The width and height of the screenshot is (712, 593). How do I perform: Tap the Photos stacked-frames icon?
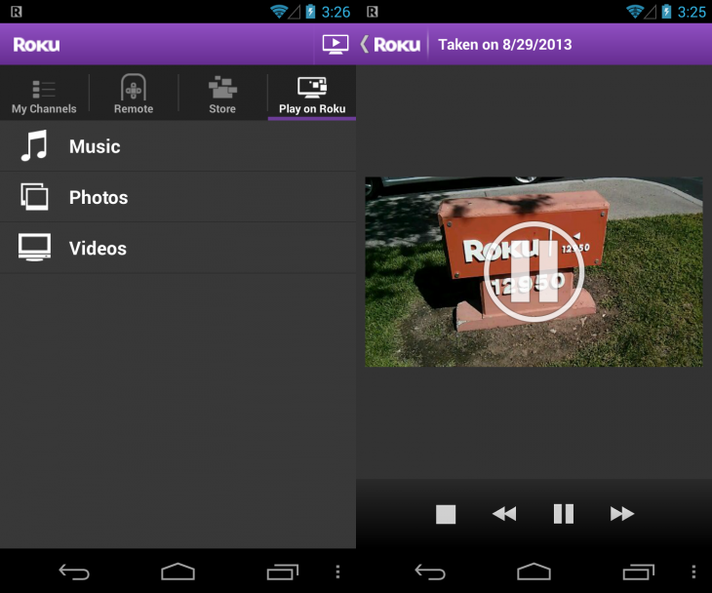click(34, 197)
